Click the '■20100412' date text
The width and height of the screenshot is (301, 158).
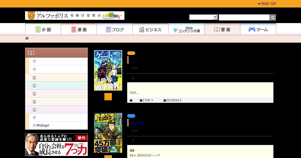[x=172, y=100]
